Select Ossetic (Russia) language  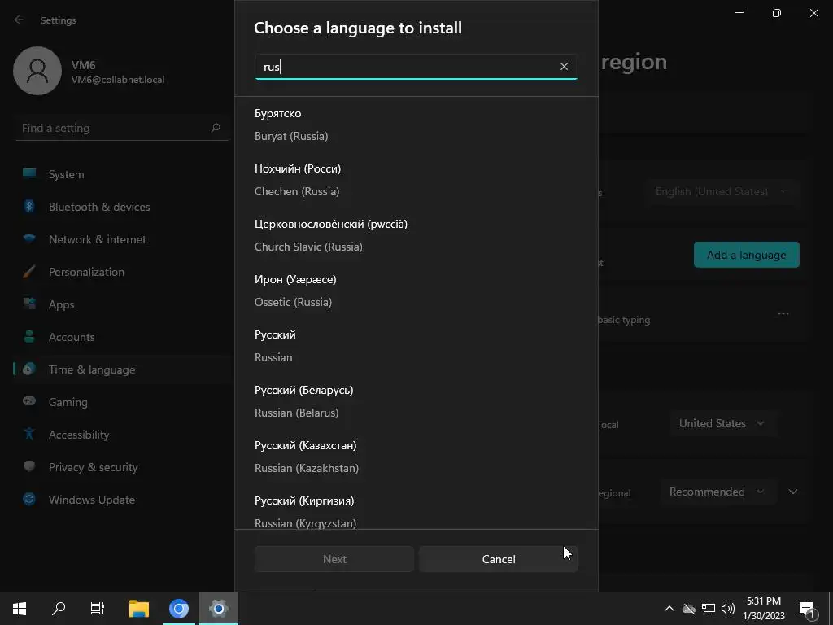click(416, 291)
